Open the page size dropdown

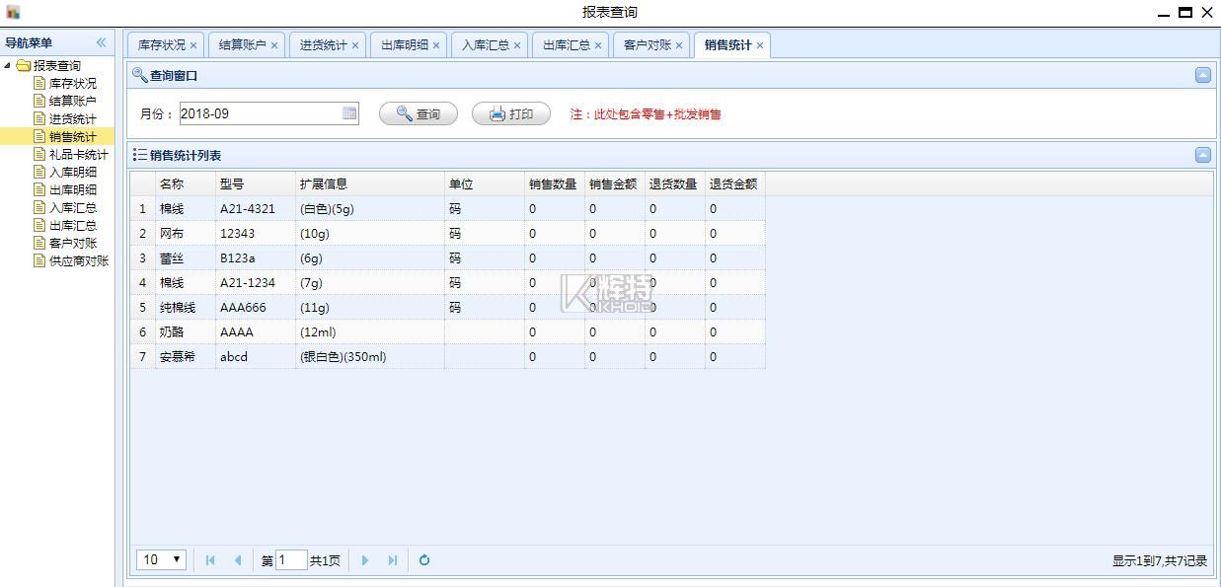click(161, 560)
